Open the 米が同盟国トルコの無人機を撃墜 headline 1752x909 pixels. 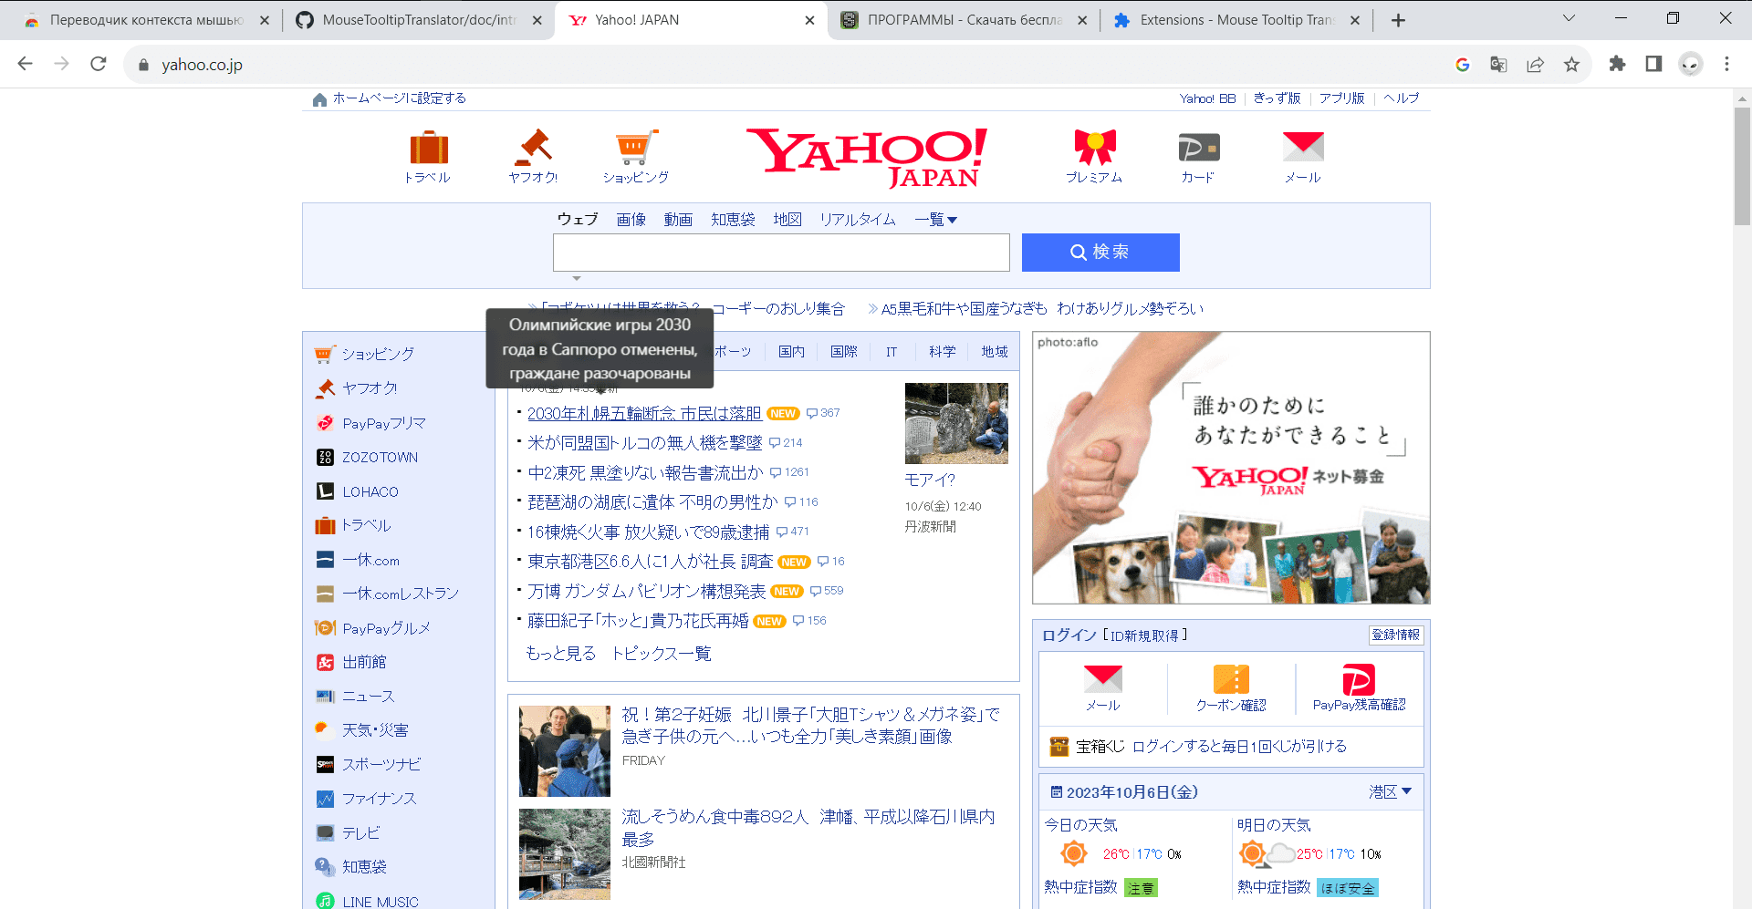coord(644,443)
